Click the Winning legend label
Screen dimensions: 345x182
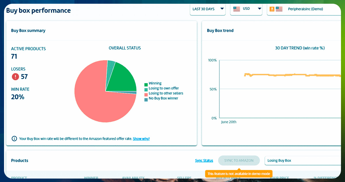155,83
